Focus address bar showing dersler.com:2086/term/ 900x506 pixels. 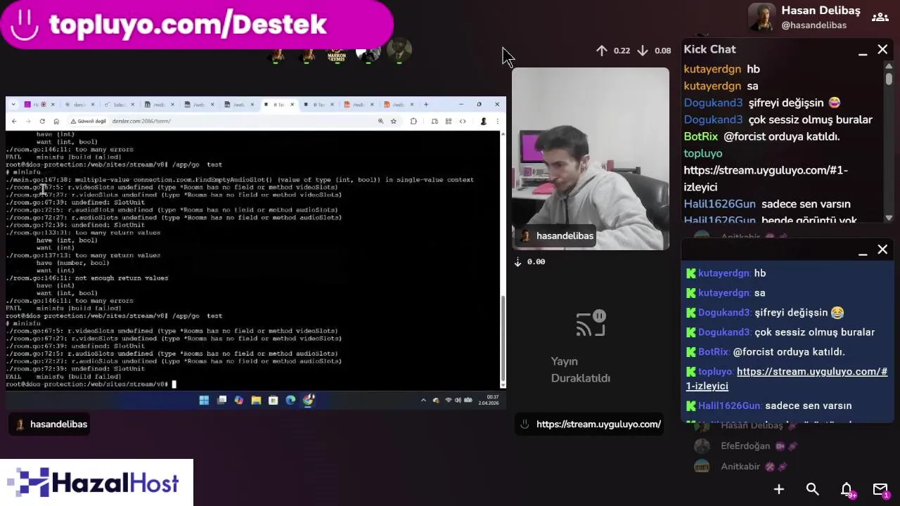[x=239, y=121]
